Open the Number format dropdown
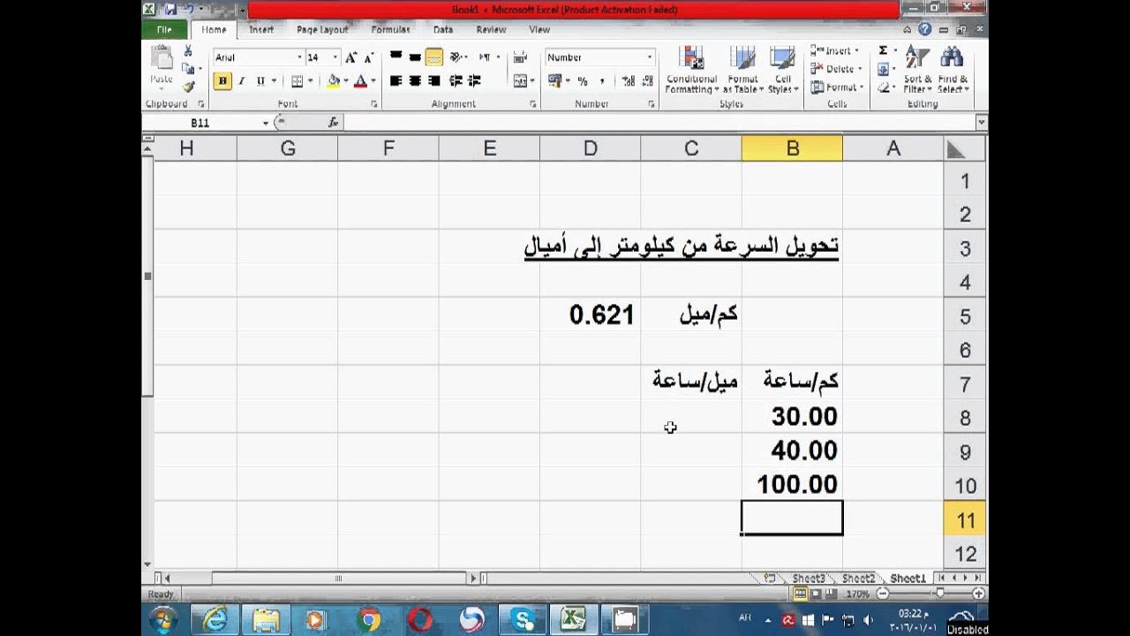This screenshot has height=636, width=1130. 650,57
